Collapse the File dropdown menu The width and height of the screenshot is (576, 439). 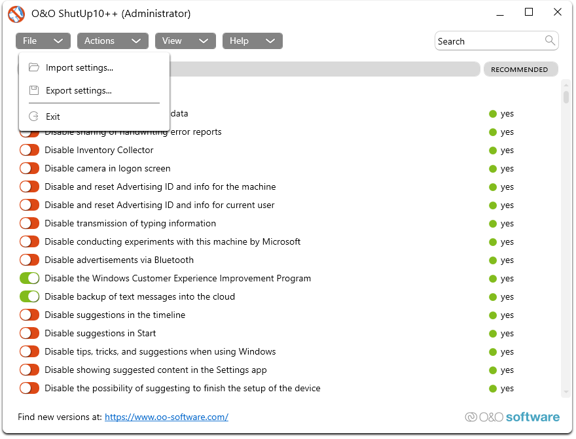coord(43,41)
